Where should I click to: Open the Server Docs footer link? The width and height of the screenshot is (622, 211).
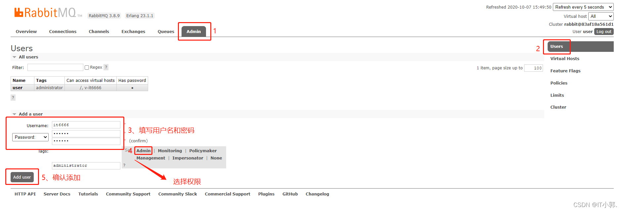point(57,194)
